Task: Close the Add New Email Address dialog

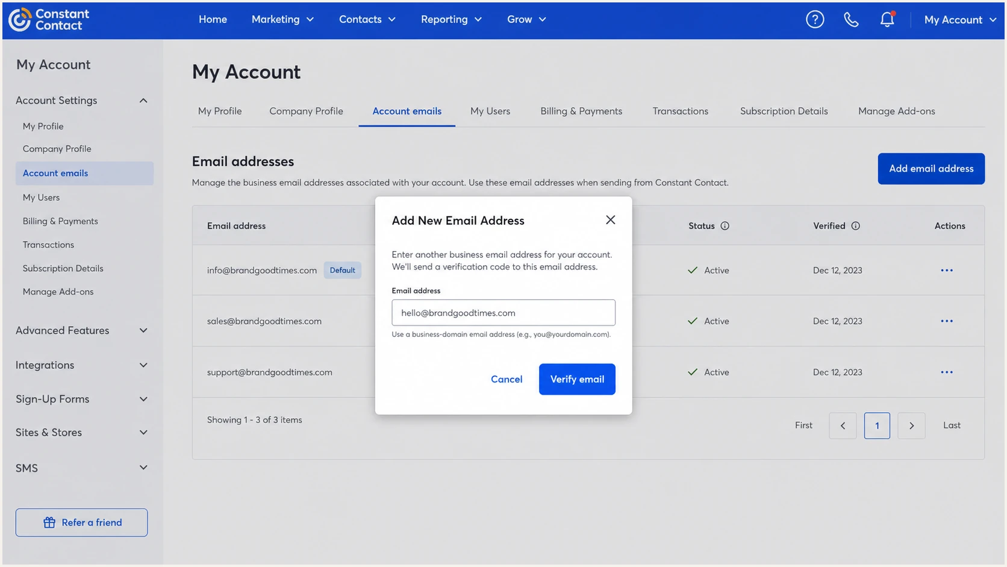Action: point(610,220)
